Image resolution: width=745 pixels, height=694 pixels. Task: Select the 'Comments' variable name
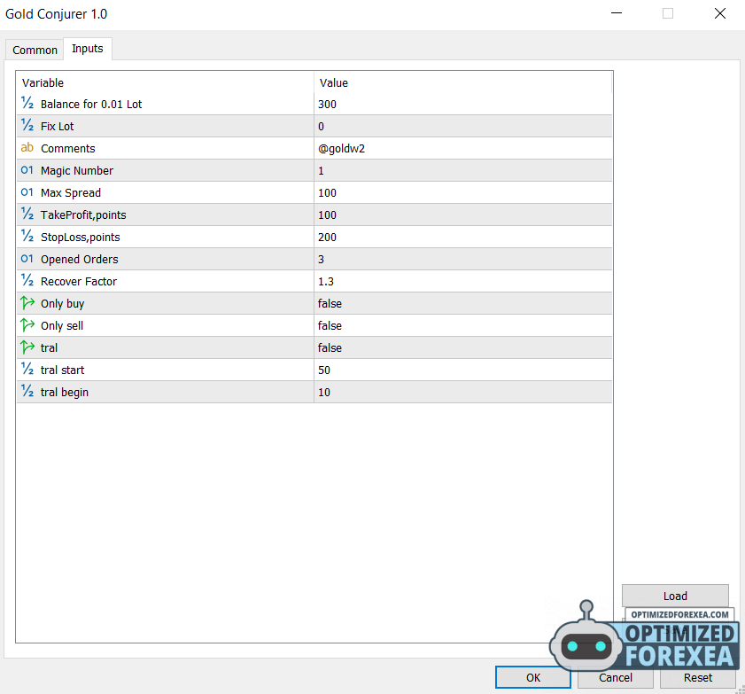68,148
